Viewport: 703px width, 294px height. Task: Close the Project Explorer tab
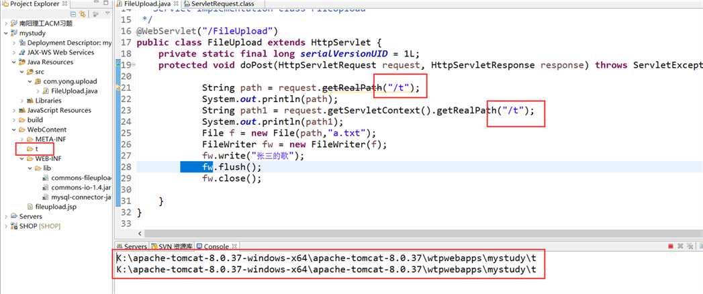coord(64,3)
